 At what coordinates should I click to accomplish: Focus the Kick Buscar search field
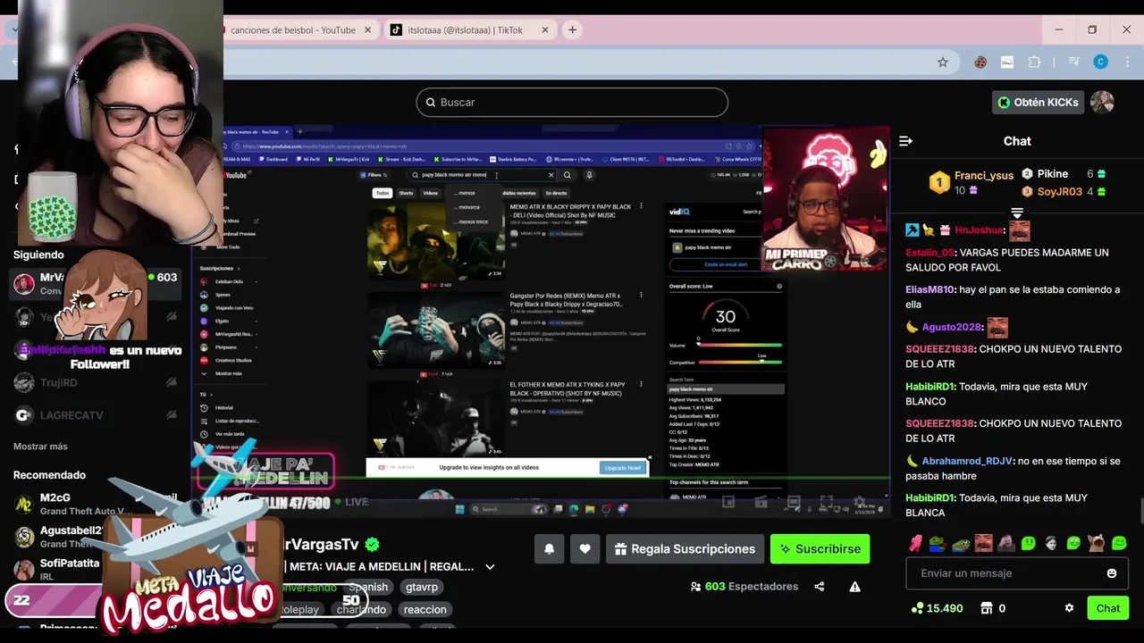(x=572, y=102)
